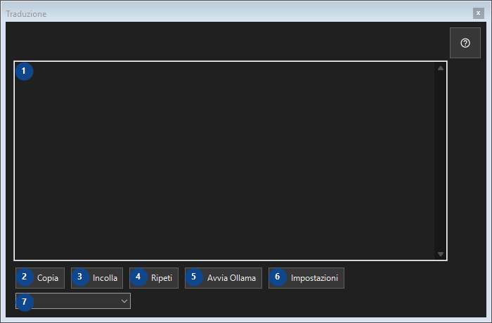Start Ollama with Avvia Ollama button
This screenshot has height=323, width=492.
pos(224,278)
